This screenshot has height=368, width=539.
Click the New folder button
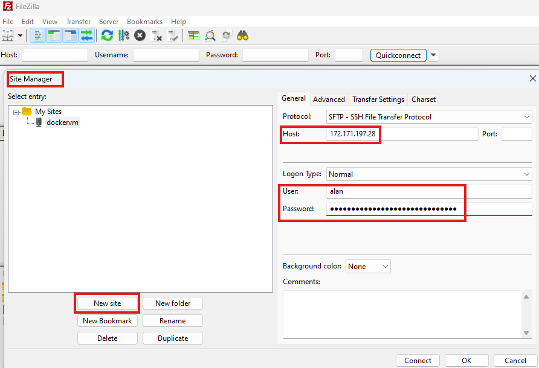point(173,303)
